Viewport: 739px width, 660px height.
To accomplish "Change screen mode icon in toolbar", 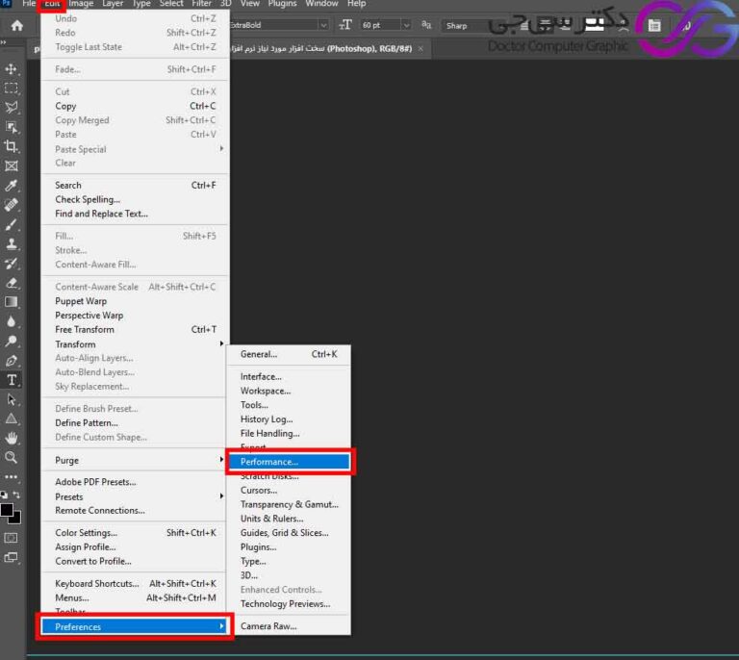I will tap(11, 558).
